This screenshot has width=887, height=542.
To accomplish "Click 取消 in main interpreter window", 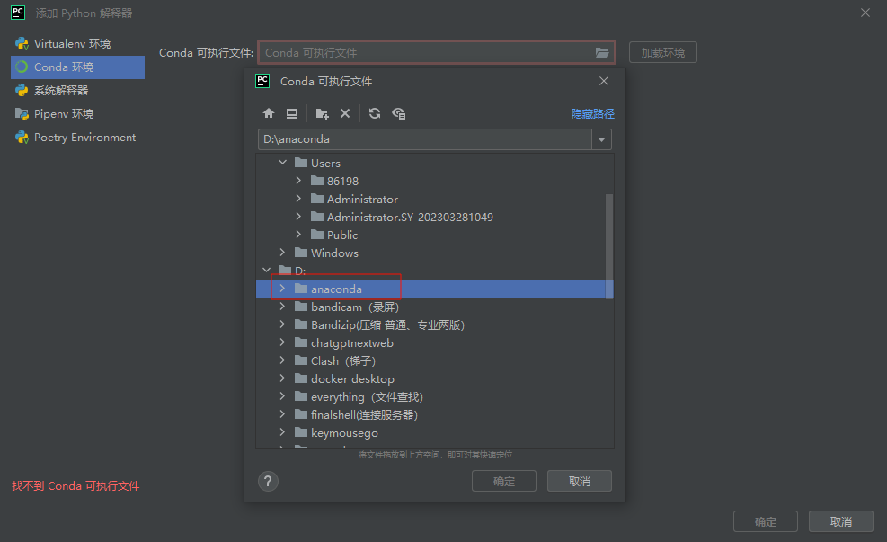I will [x=840, y=521].
